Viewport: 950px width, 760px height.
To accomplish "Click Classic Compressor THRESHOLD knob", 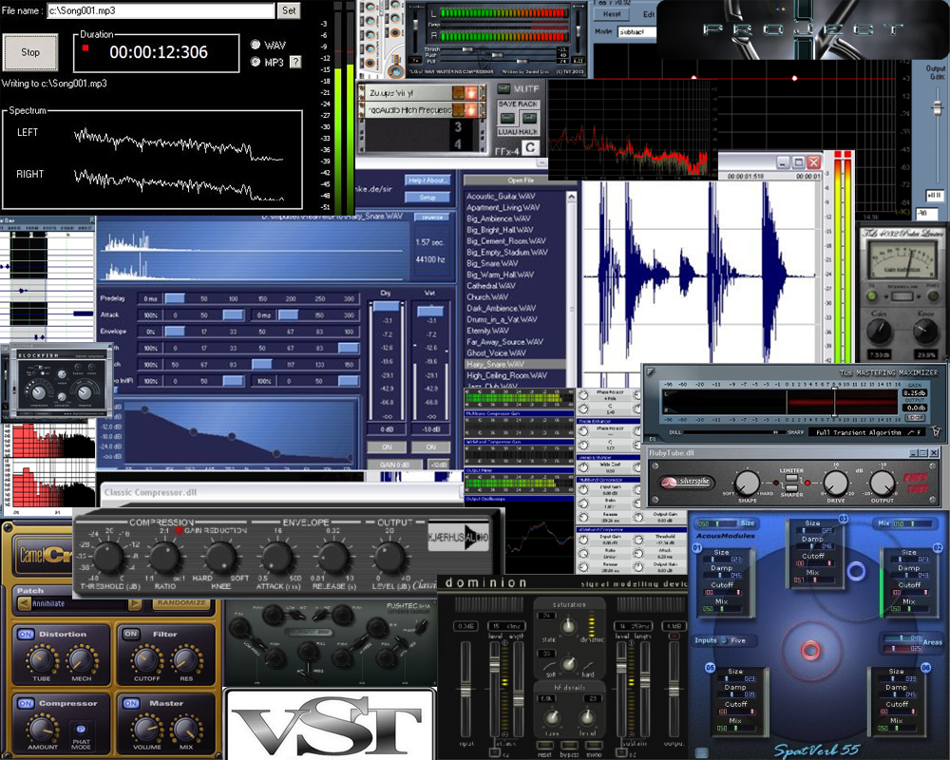I will click(108, 557).
